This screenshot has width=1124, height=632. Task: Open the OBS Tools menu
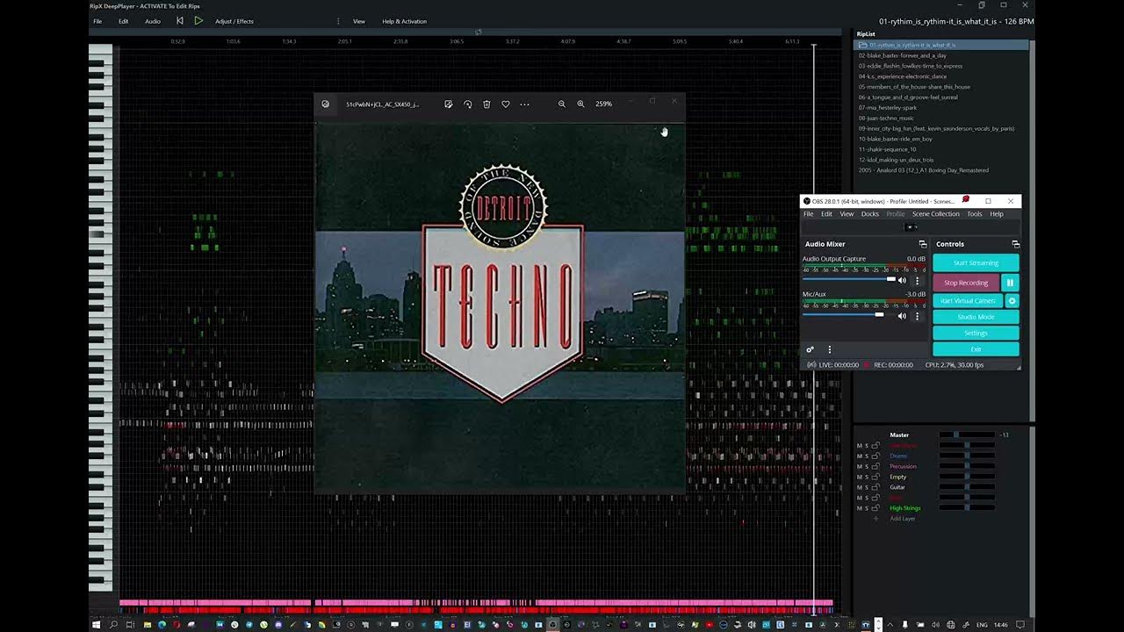pyautogui.click(x=975, y=214)
